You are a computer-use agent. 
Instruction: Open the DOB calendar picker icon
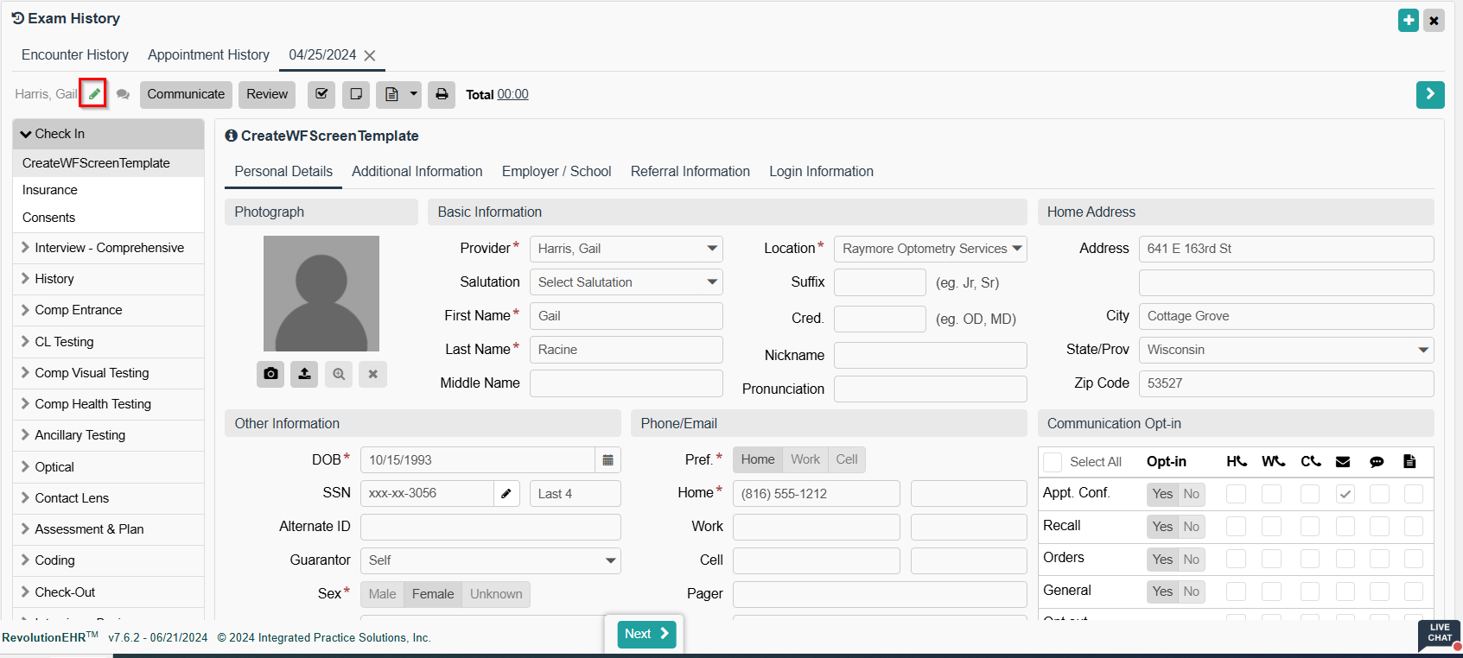click(607, 460)
